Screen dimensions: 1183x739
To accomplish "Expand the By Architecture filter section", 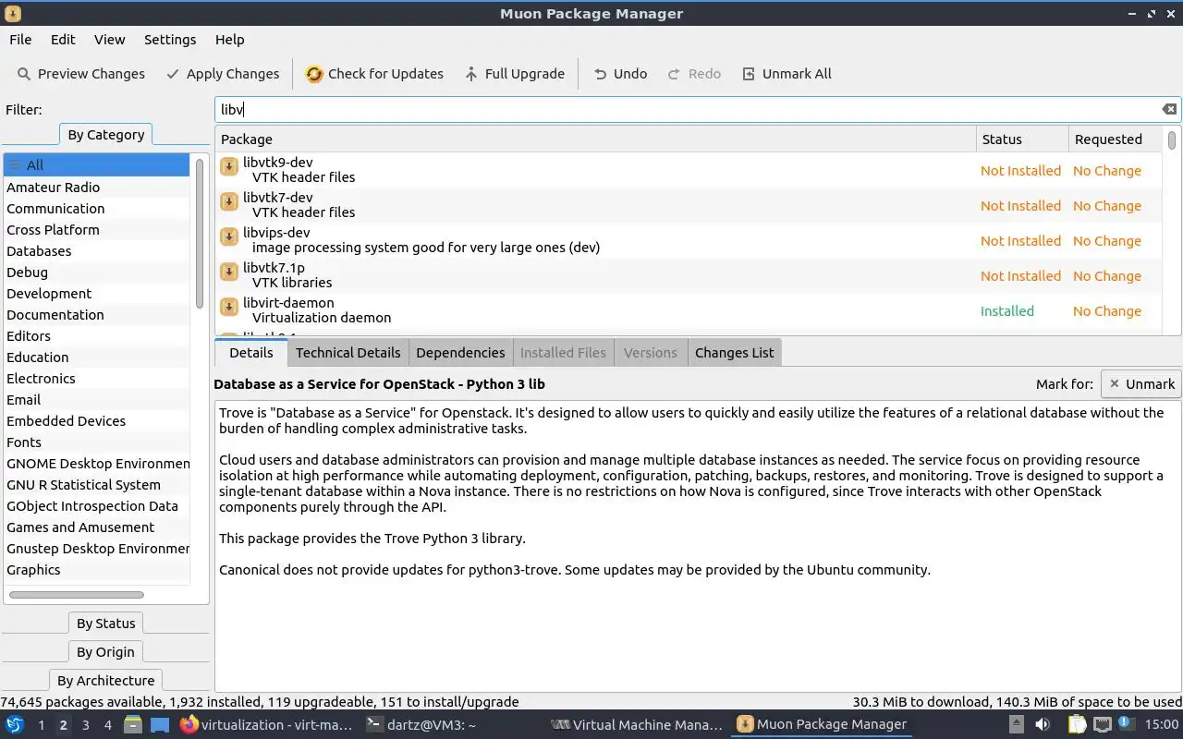I will coord(105,681).
